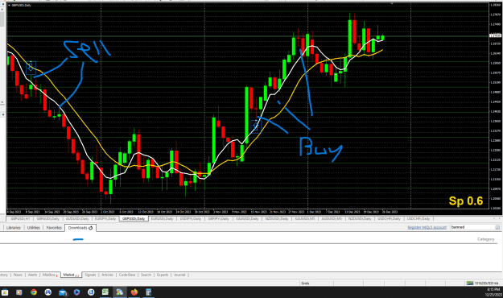Click the refresh icon on Downloads tab
The height and width of the screenshot is (298, 503).
pos(91,228)
